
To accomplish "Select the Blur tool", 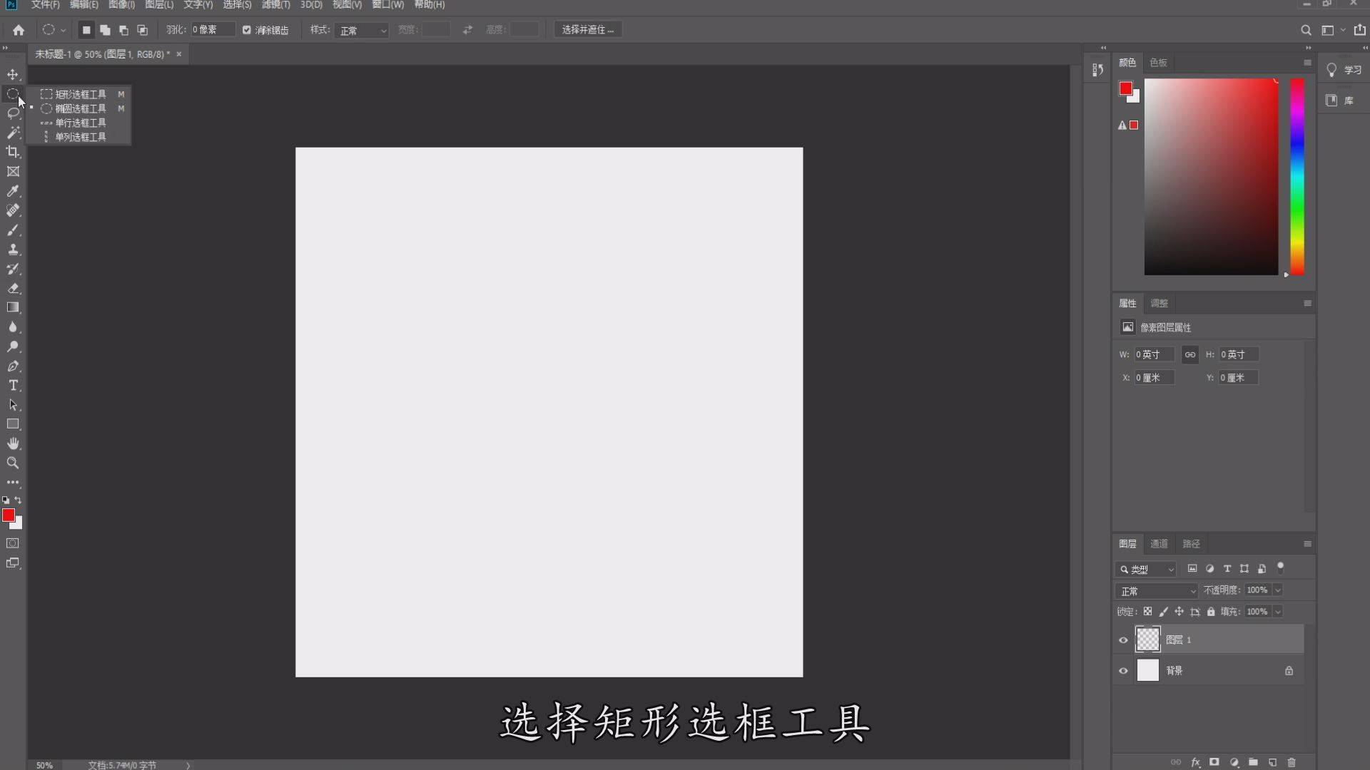I will [x=13, y=327].
